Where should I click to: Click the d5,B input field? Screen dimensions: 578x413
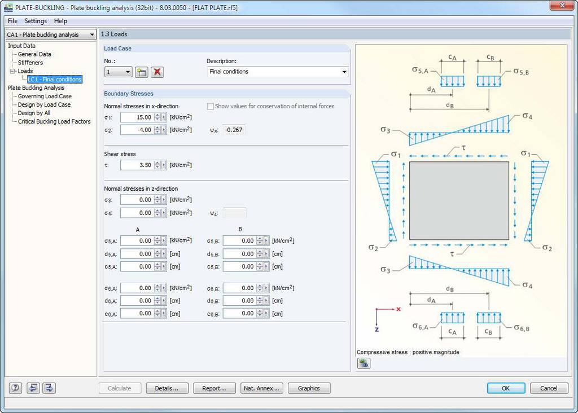pyautogui.click(x=239, y=254)
